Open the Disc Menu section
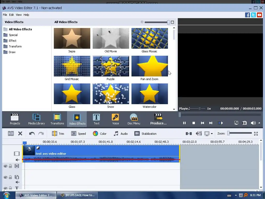265x199 pixels. coord(134,119)
